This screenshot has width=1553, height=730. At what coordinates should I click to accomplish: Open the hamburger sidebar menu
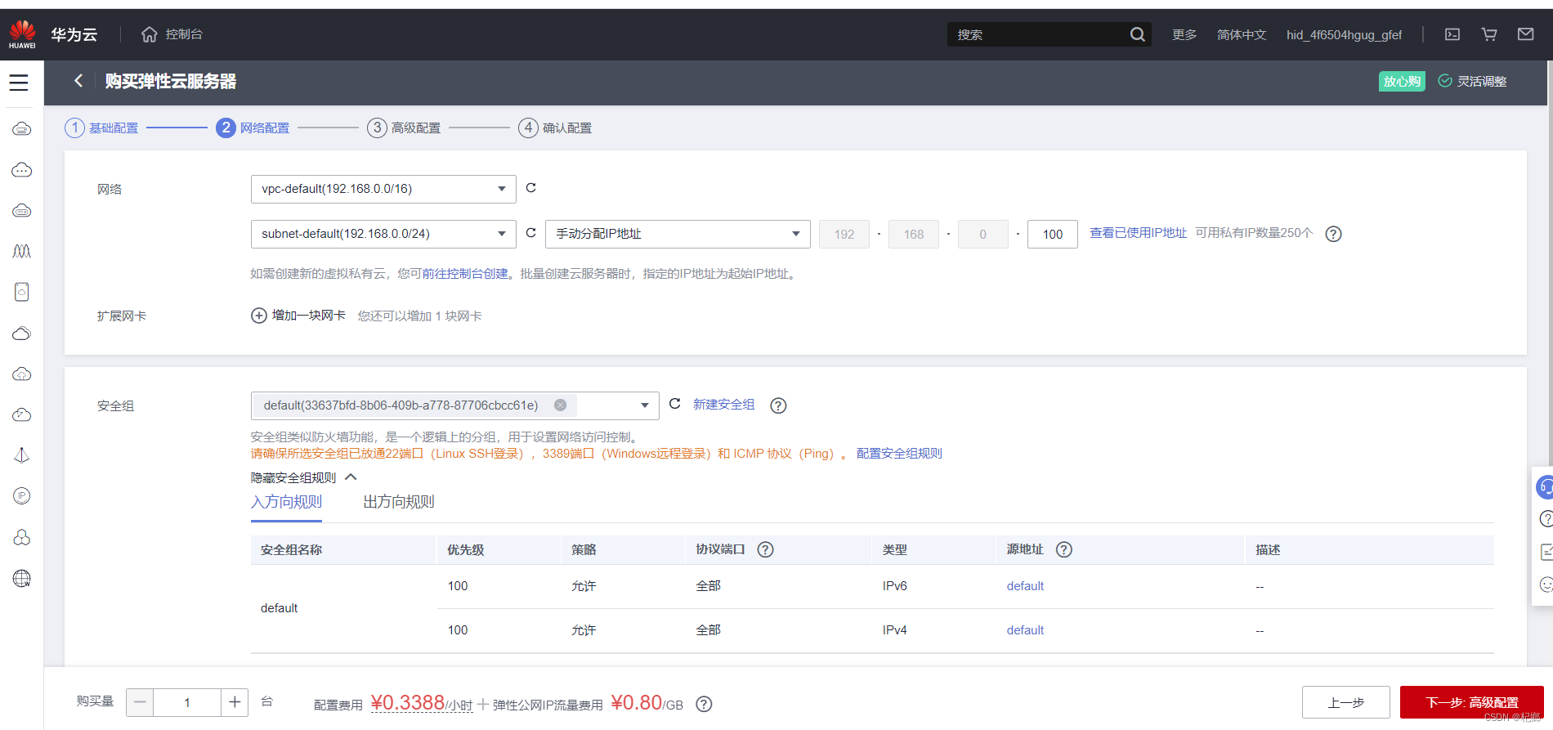[19, 83]
